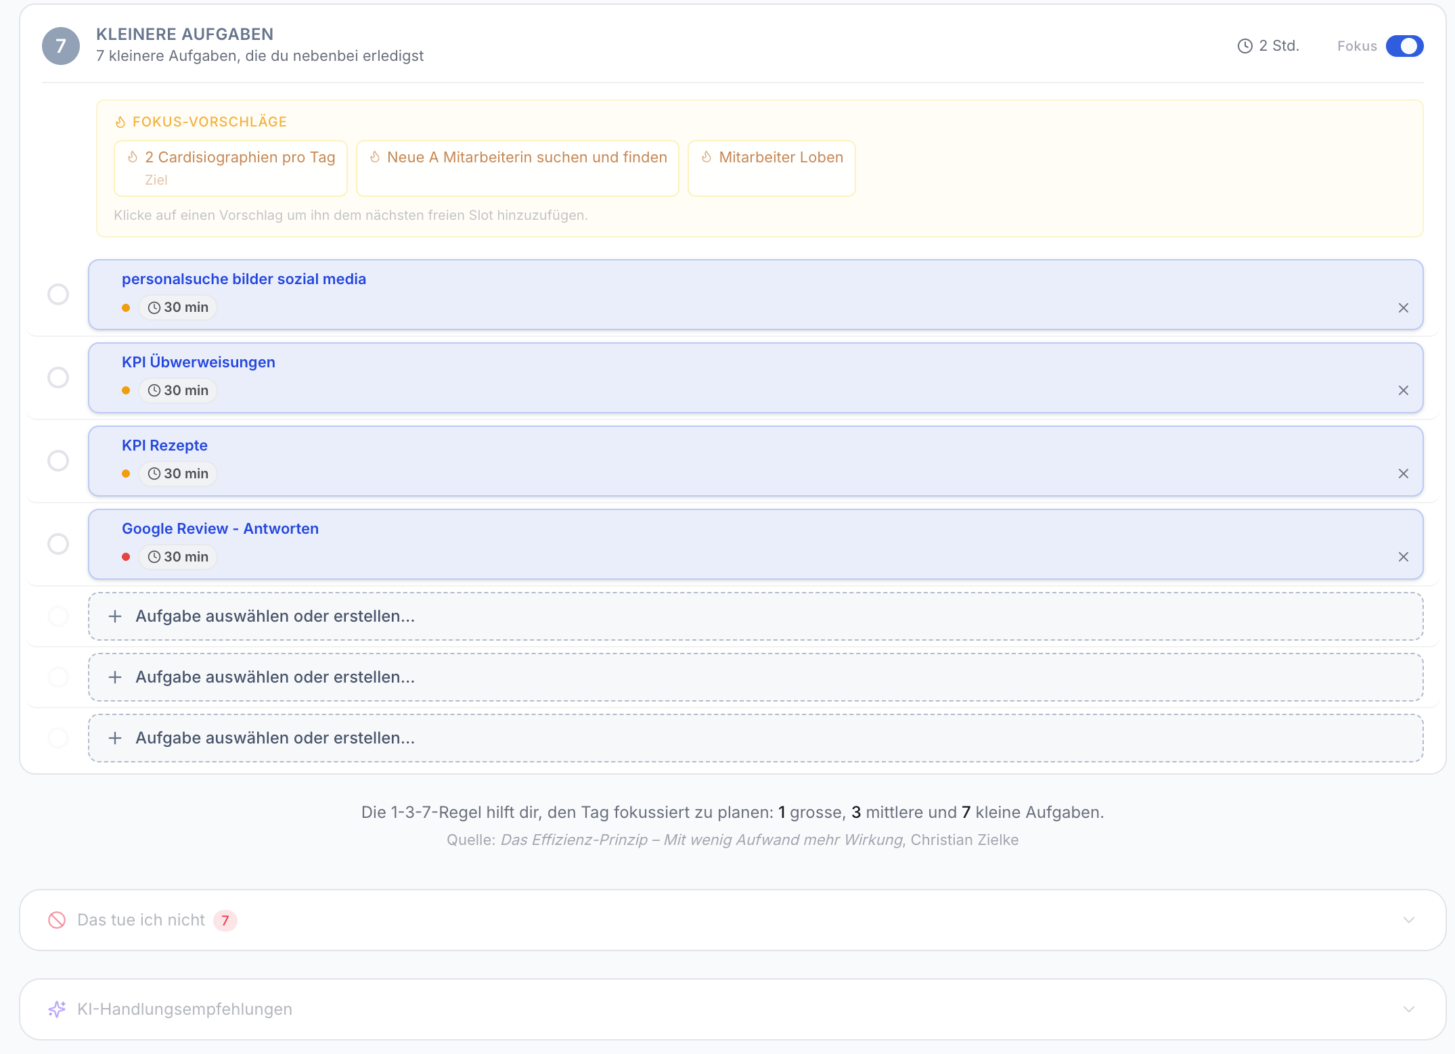1455x1054 pixels.
Task: Check off the 'KPI Übwerweisungen' task circle
Action: [58, 377]
